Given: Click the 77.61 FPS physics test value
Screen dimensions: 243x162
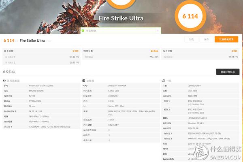Looking at the screenshot, I should (x=154, y=57).
